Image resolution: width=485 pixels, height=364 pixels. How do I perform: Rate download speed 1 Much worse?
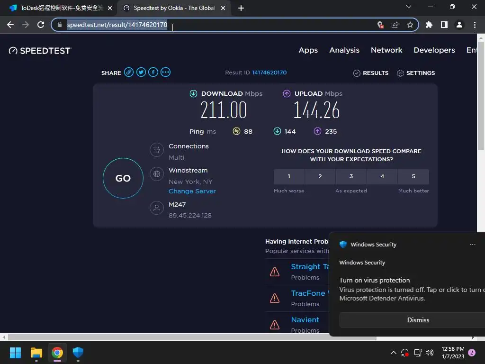289,176
